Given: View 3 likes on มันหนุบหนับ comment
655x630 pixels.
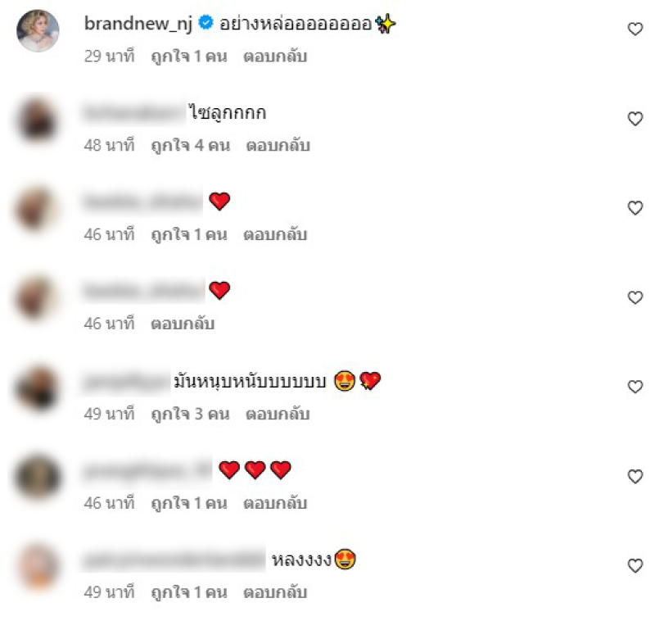Looking at the screenshot, I should (191, 414).
